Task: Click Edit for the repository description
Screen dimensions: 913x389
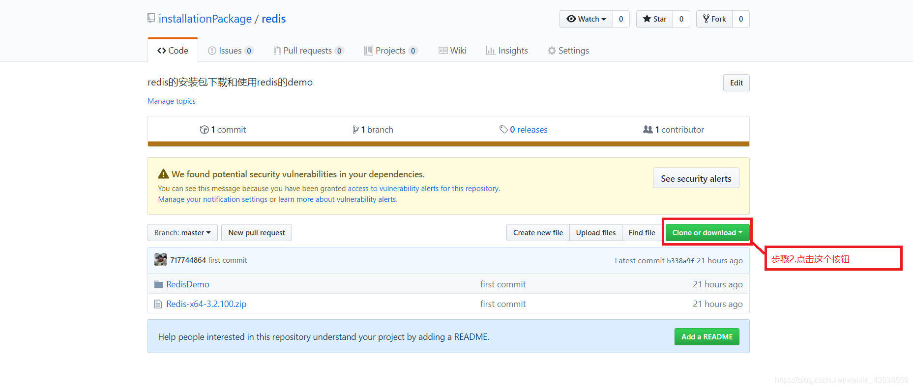Action: coord(736,83)
